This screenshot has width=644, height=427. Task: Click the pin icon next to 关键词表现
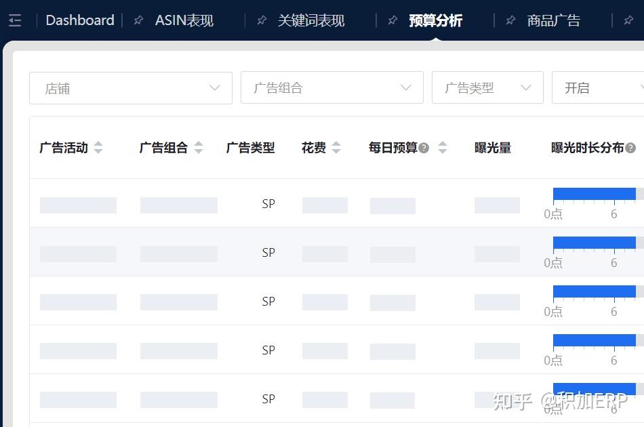(x=262, y=20)
